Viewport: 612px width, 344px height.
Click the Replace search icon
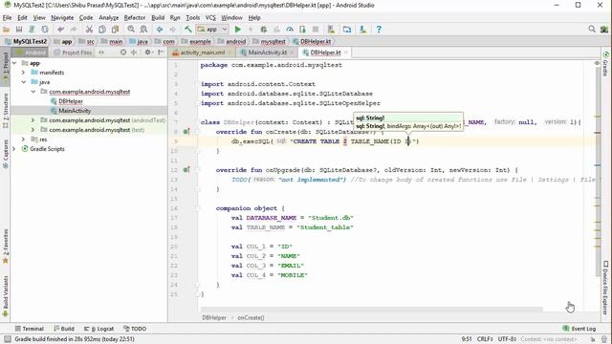pyautogui.click(x=143, y=30)
